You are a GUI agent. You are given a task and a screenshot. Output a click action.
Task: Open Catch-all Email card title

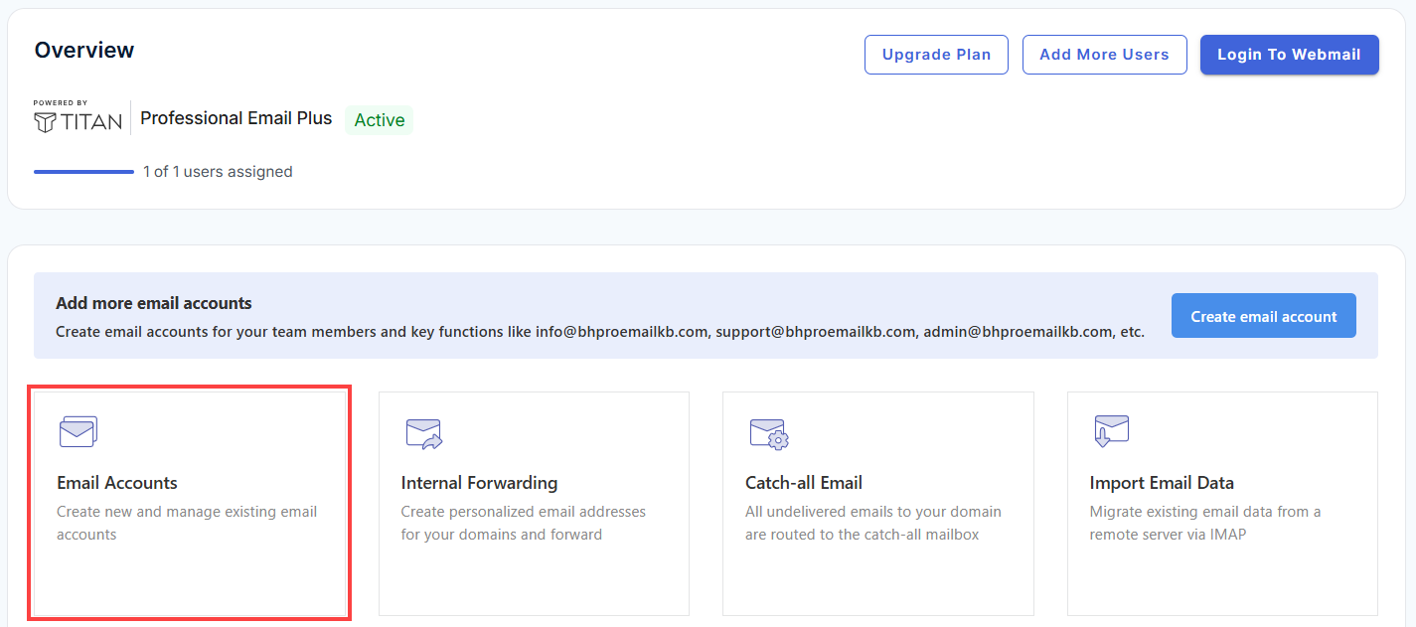tap(804, 483)
